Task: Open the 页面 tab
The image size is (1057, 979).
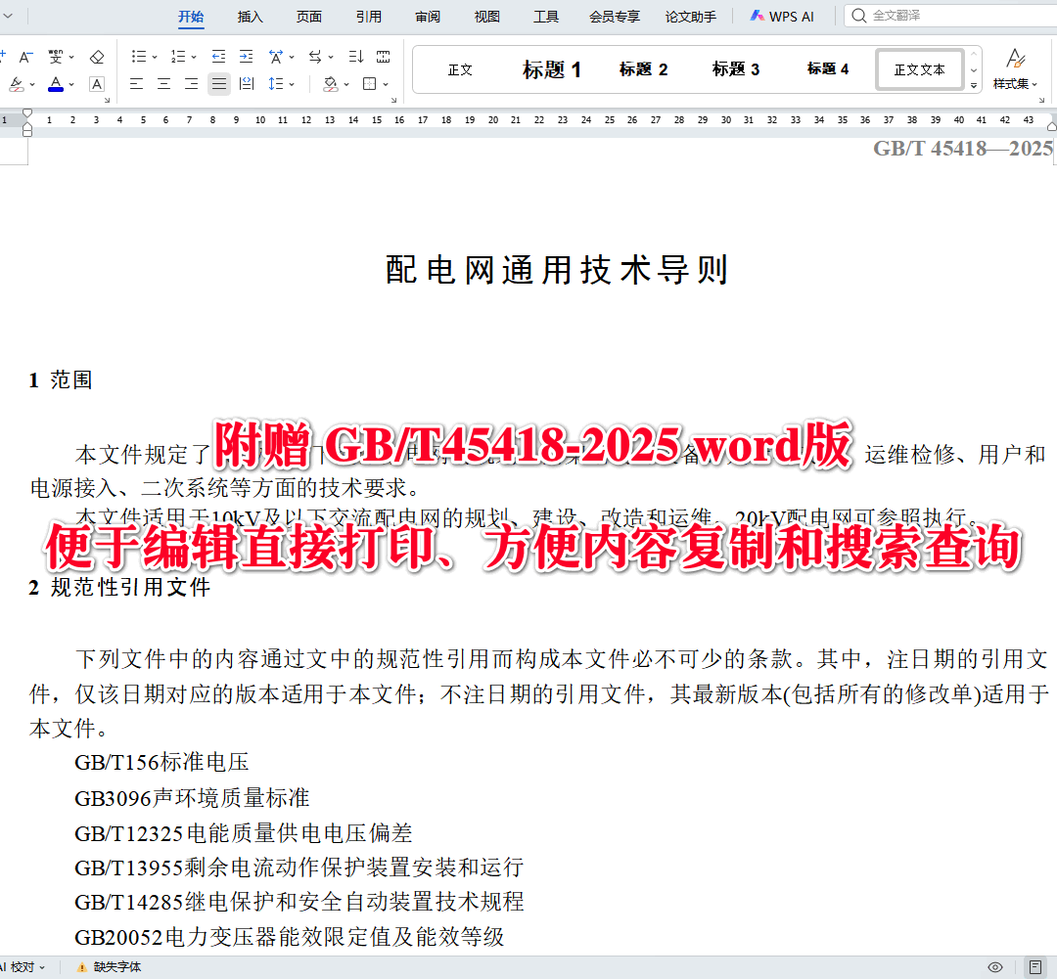Action: point(308,17)
